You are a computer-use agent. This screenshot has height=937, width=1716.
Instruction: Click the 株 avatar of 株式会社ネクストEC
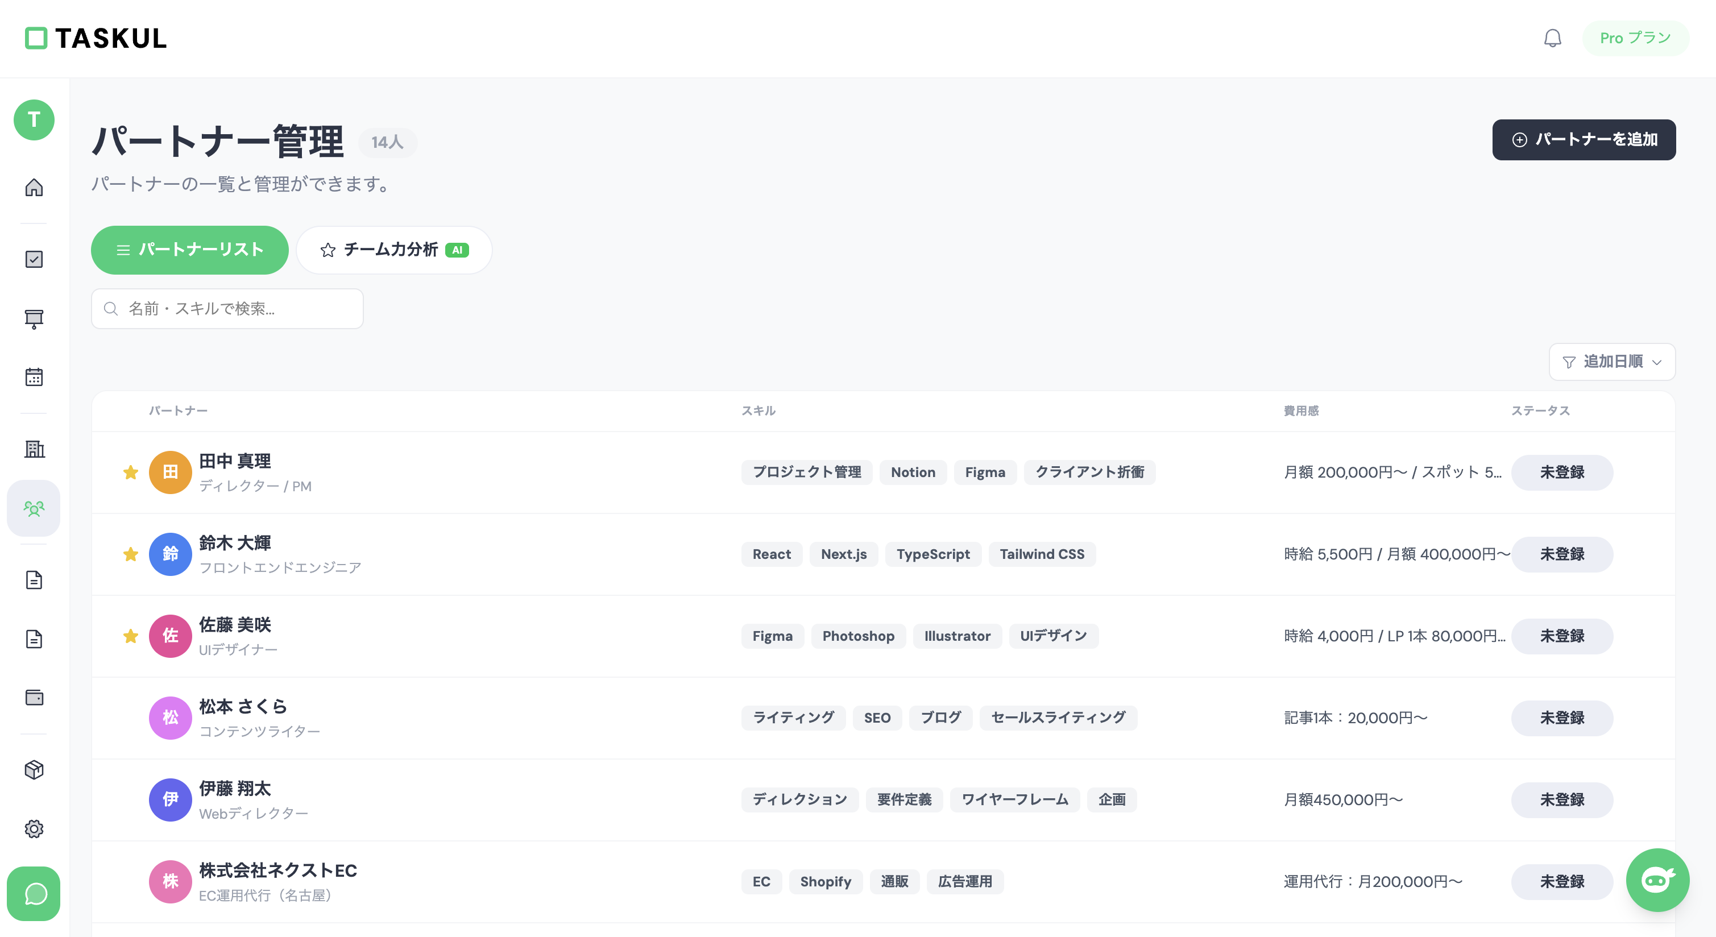(171, 882)
